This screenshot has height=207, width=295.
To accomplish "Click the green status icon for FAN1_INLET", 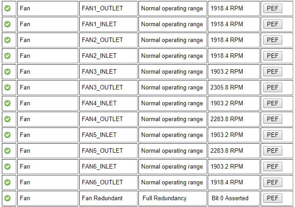I will coord(8,24).
